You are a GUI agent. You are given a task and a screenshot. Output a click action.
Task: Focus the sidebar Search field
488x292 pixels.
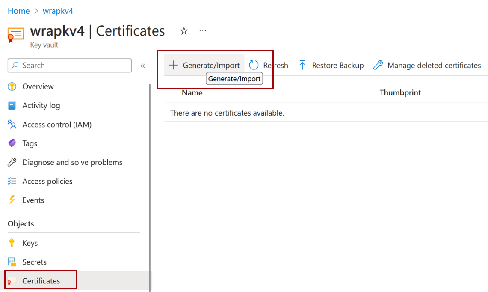(69, 66)
